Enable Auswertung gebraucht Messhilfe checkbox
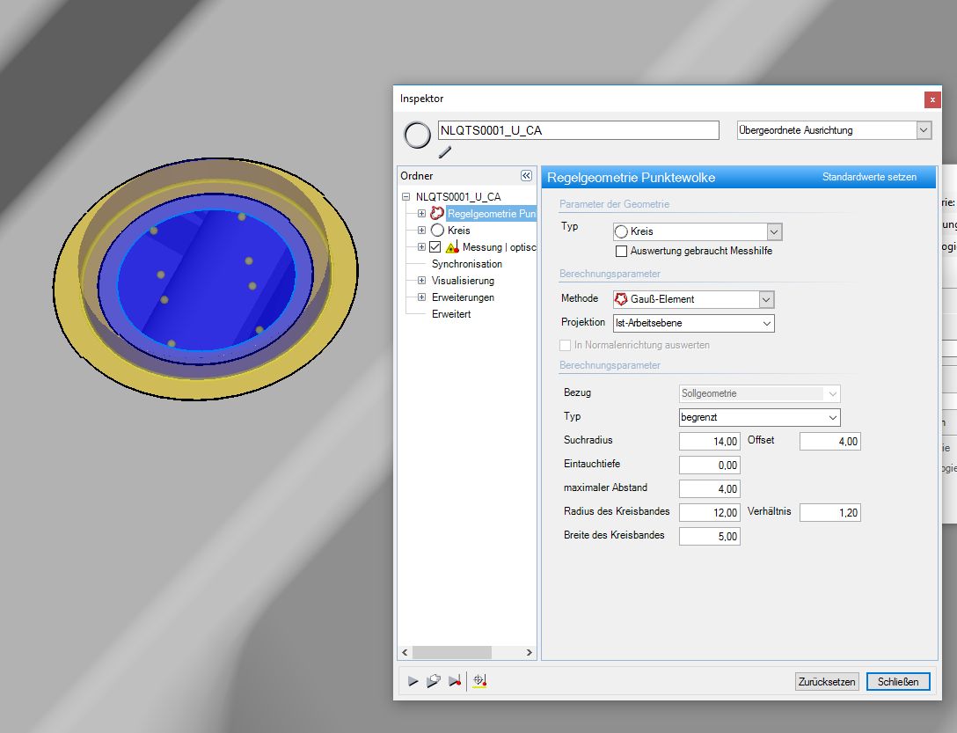The image size is (957, 733). [x=621, y=251]
